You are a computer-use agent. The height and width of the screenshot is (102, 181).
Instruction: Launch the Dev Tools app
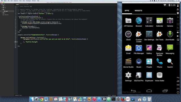[x=160, y=36]
